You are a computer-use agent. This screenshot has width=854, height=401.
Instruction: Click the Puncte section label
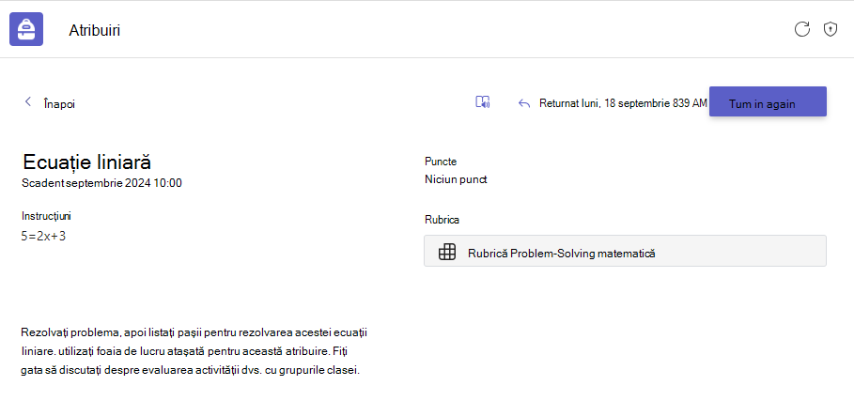(x=441, y=162)
